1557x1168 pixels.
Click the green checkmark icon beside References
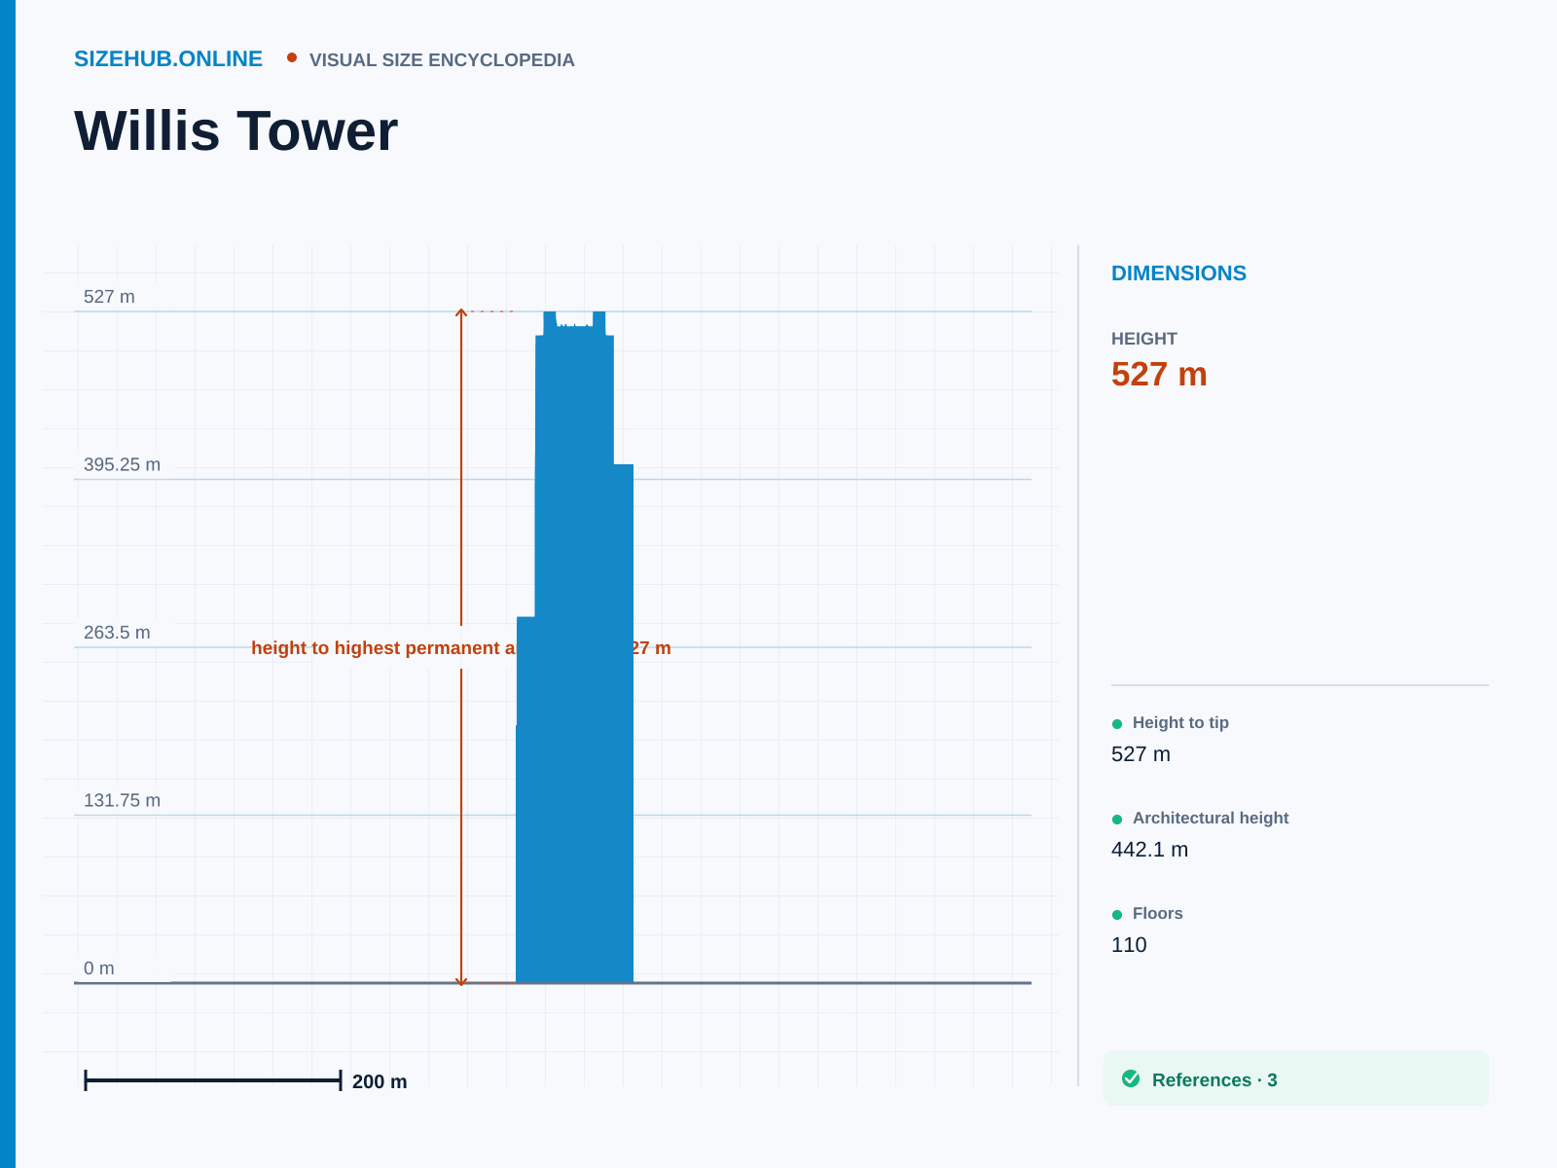[1131, 1078]
